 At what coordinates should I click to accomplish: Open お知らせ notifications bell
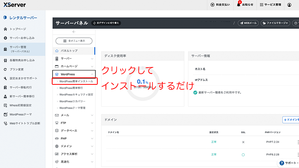tap(245, 5)
